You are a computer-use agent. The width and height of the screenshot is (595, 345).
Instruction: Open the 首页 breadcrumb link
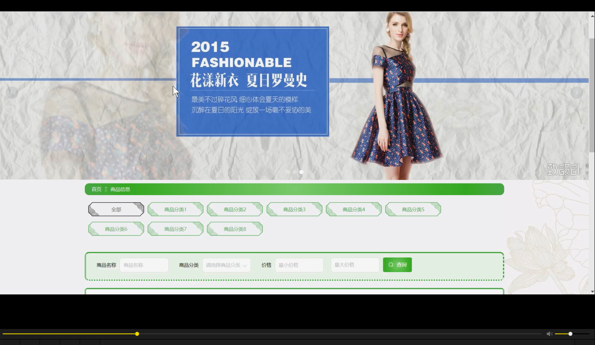tap(97, 189)
